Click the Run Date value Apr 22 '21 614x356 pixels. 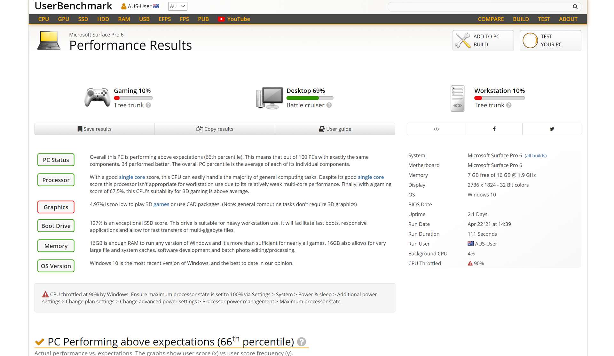click(489, 224)
